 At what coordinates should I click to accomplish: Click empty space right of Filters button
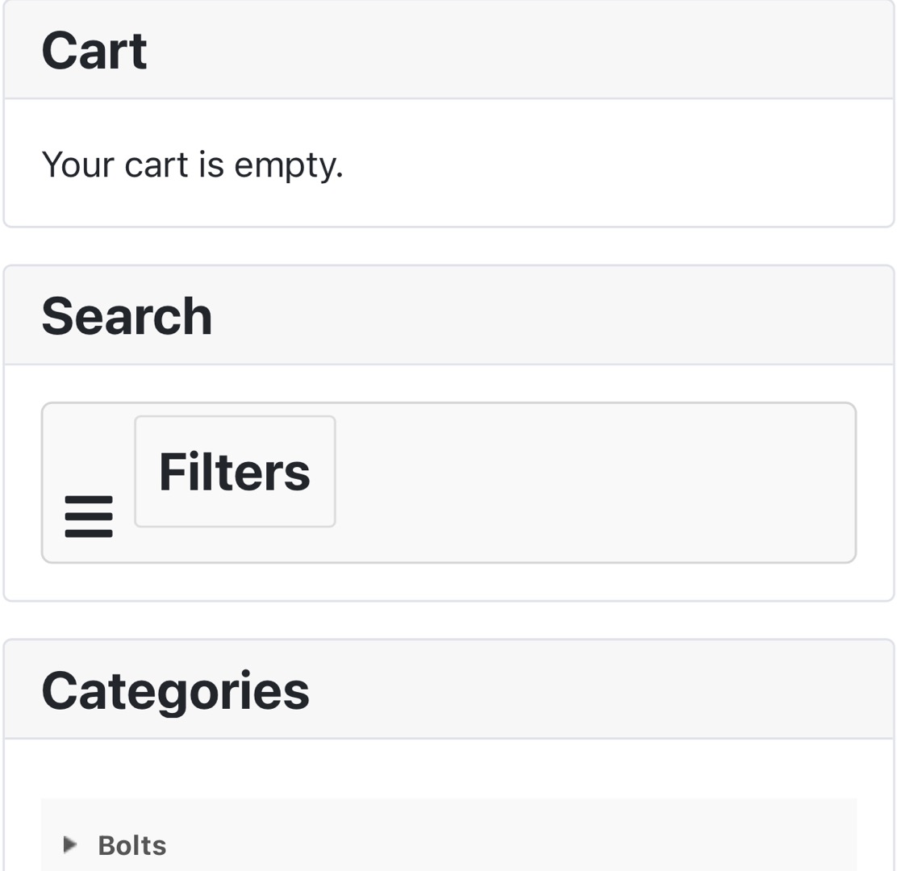tap(597, 482)
